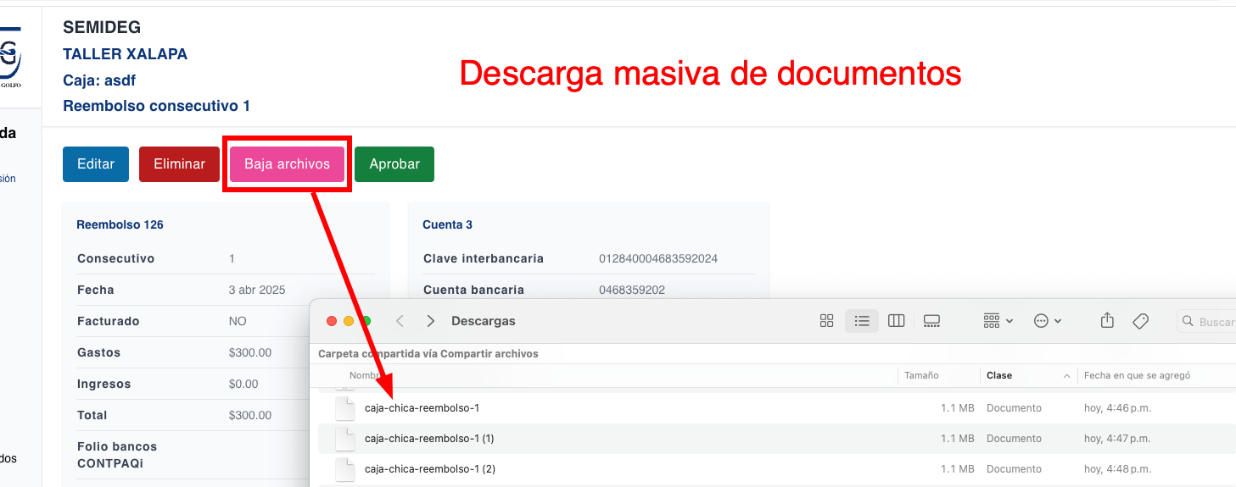
Task: Open the Finder group-by dropdown
Action: (x=998, y=321)
